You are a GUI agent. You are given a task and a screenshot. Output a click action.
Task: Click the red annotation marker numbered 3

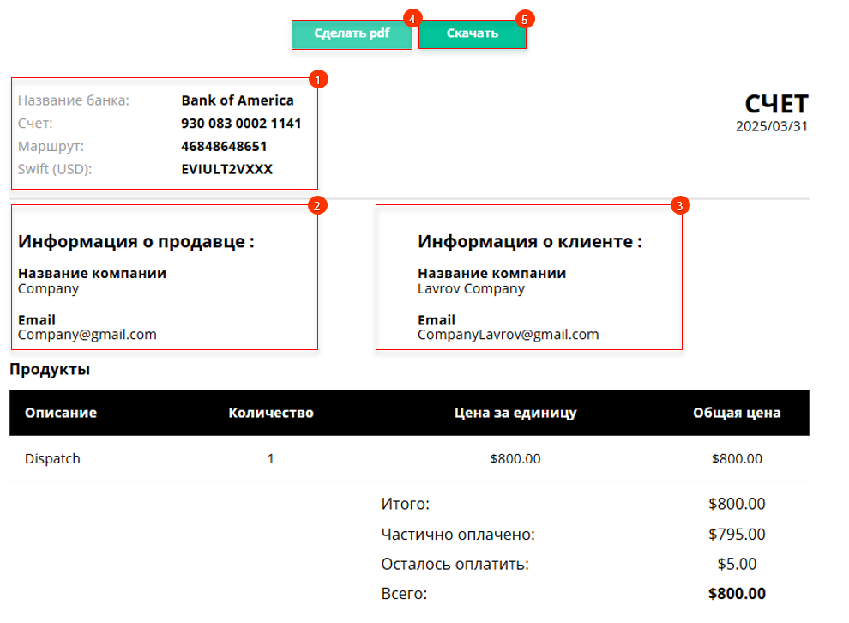click(679, 205)
